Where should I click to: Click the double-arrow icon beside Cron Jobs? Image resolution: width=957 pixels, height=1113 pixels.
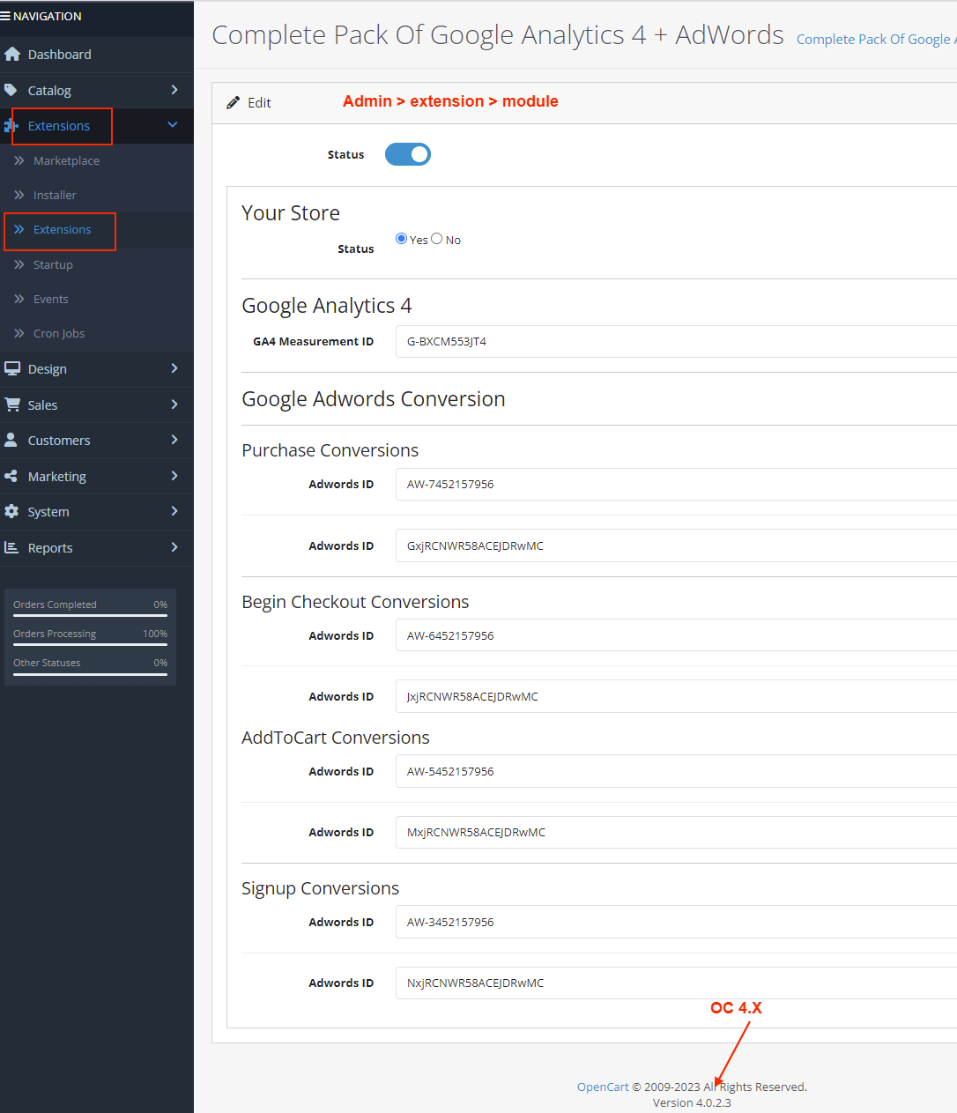pos(19,333)
